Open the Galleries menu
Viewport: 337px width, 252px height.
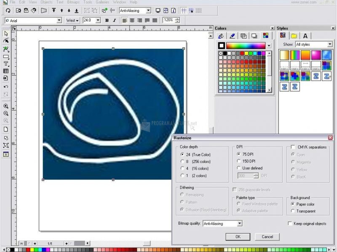coord(102,2)
